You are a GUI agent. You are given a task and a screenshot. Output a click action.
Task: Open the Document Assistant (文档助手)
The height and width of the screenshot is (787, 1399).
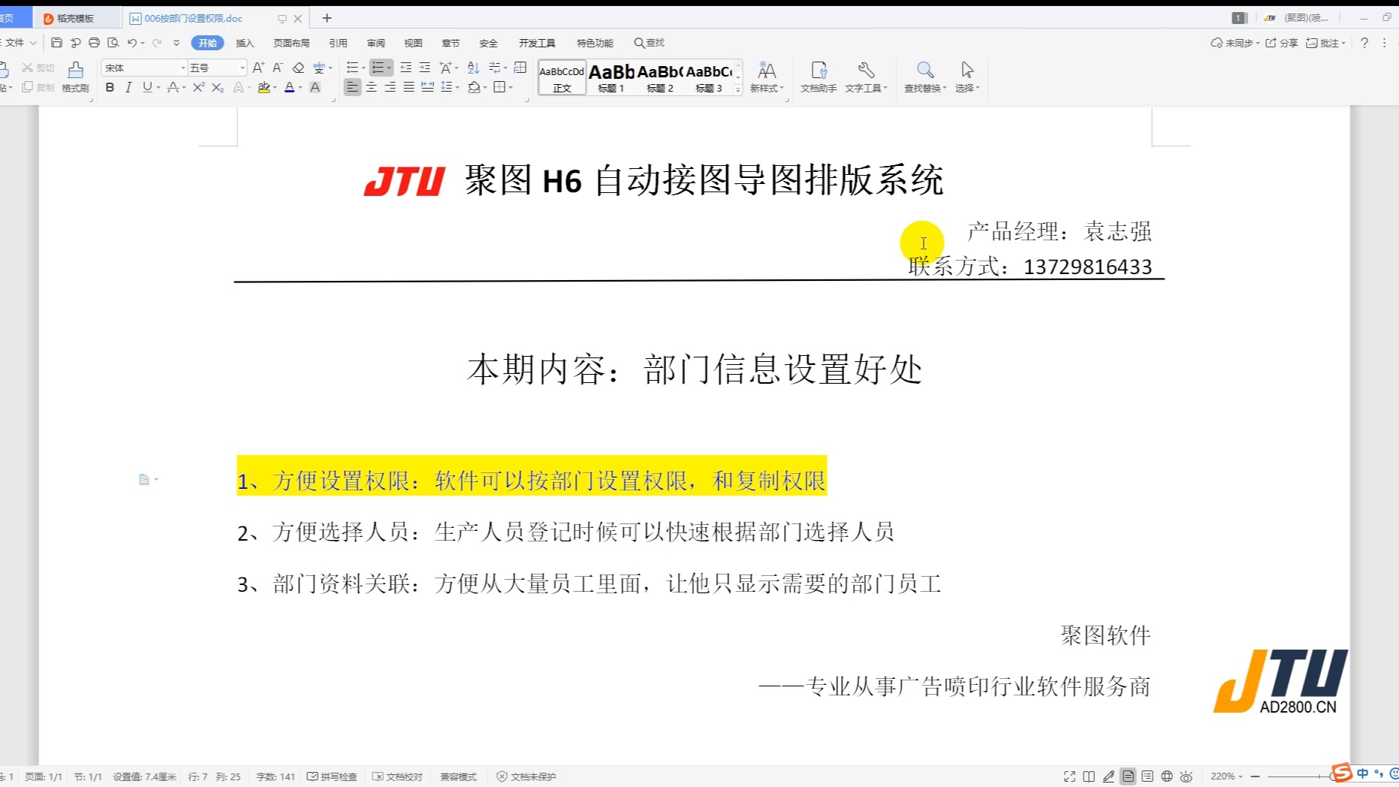click(x=819, y=77)
